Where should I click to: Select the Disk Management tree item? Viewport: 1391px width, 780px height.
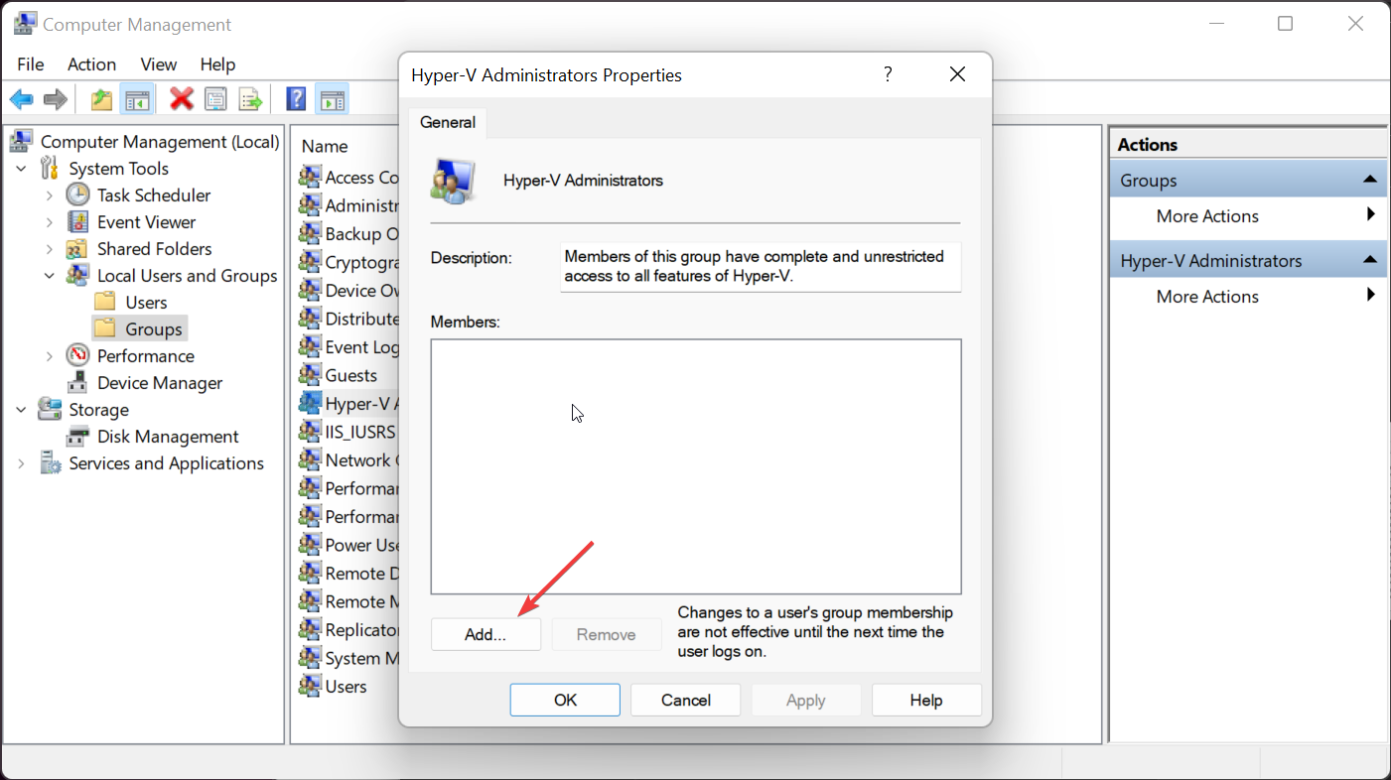click(x=168, y=436)
